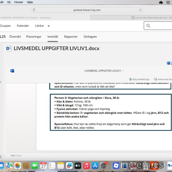
Task: Open the reader view icon in address bar
Action: point(34,10)
